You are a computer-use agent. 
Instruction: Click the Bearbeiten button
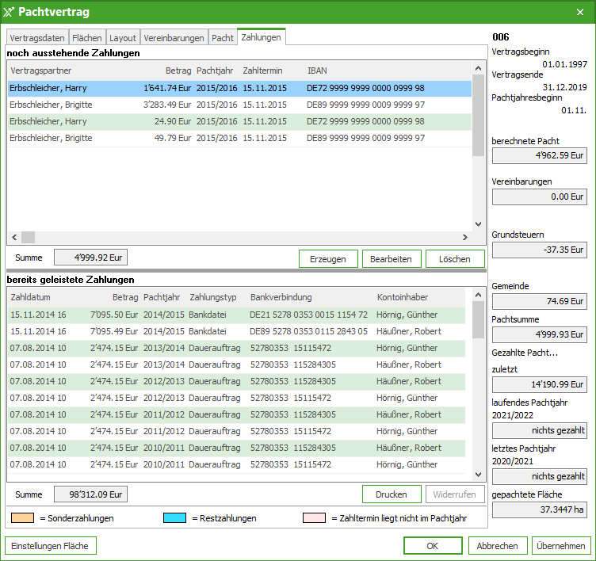[x=392, y=259]
